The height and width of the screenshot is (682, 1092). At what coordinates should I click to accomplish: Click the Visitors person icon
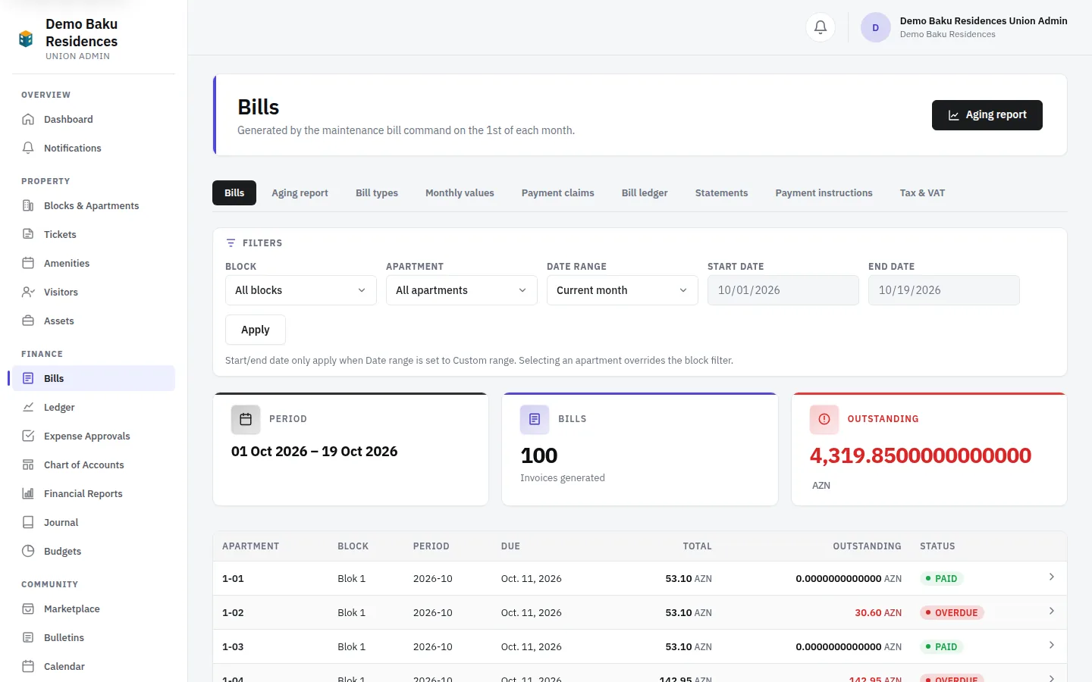[x=28, y=292]
